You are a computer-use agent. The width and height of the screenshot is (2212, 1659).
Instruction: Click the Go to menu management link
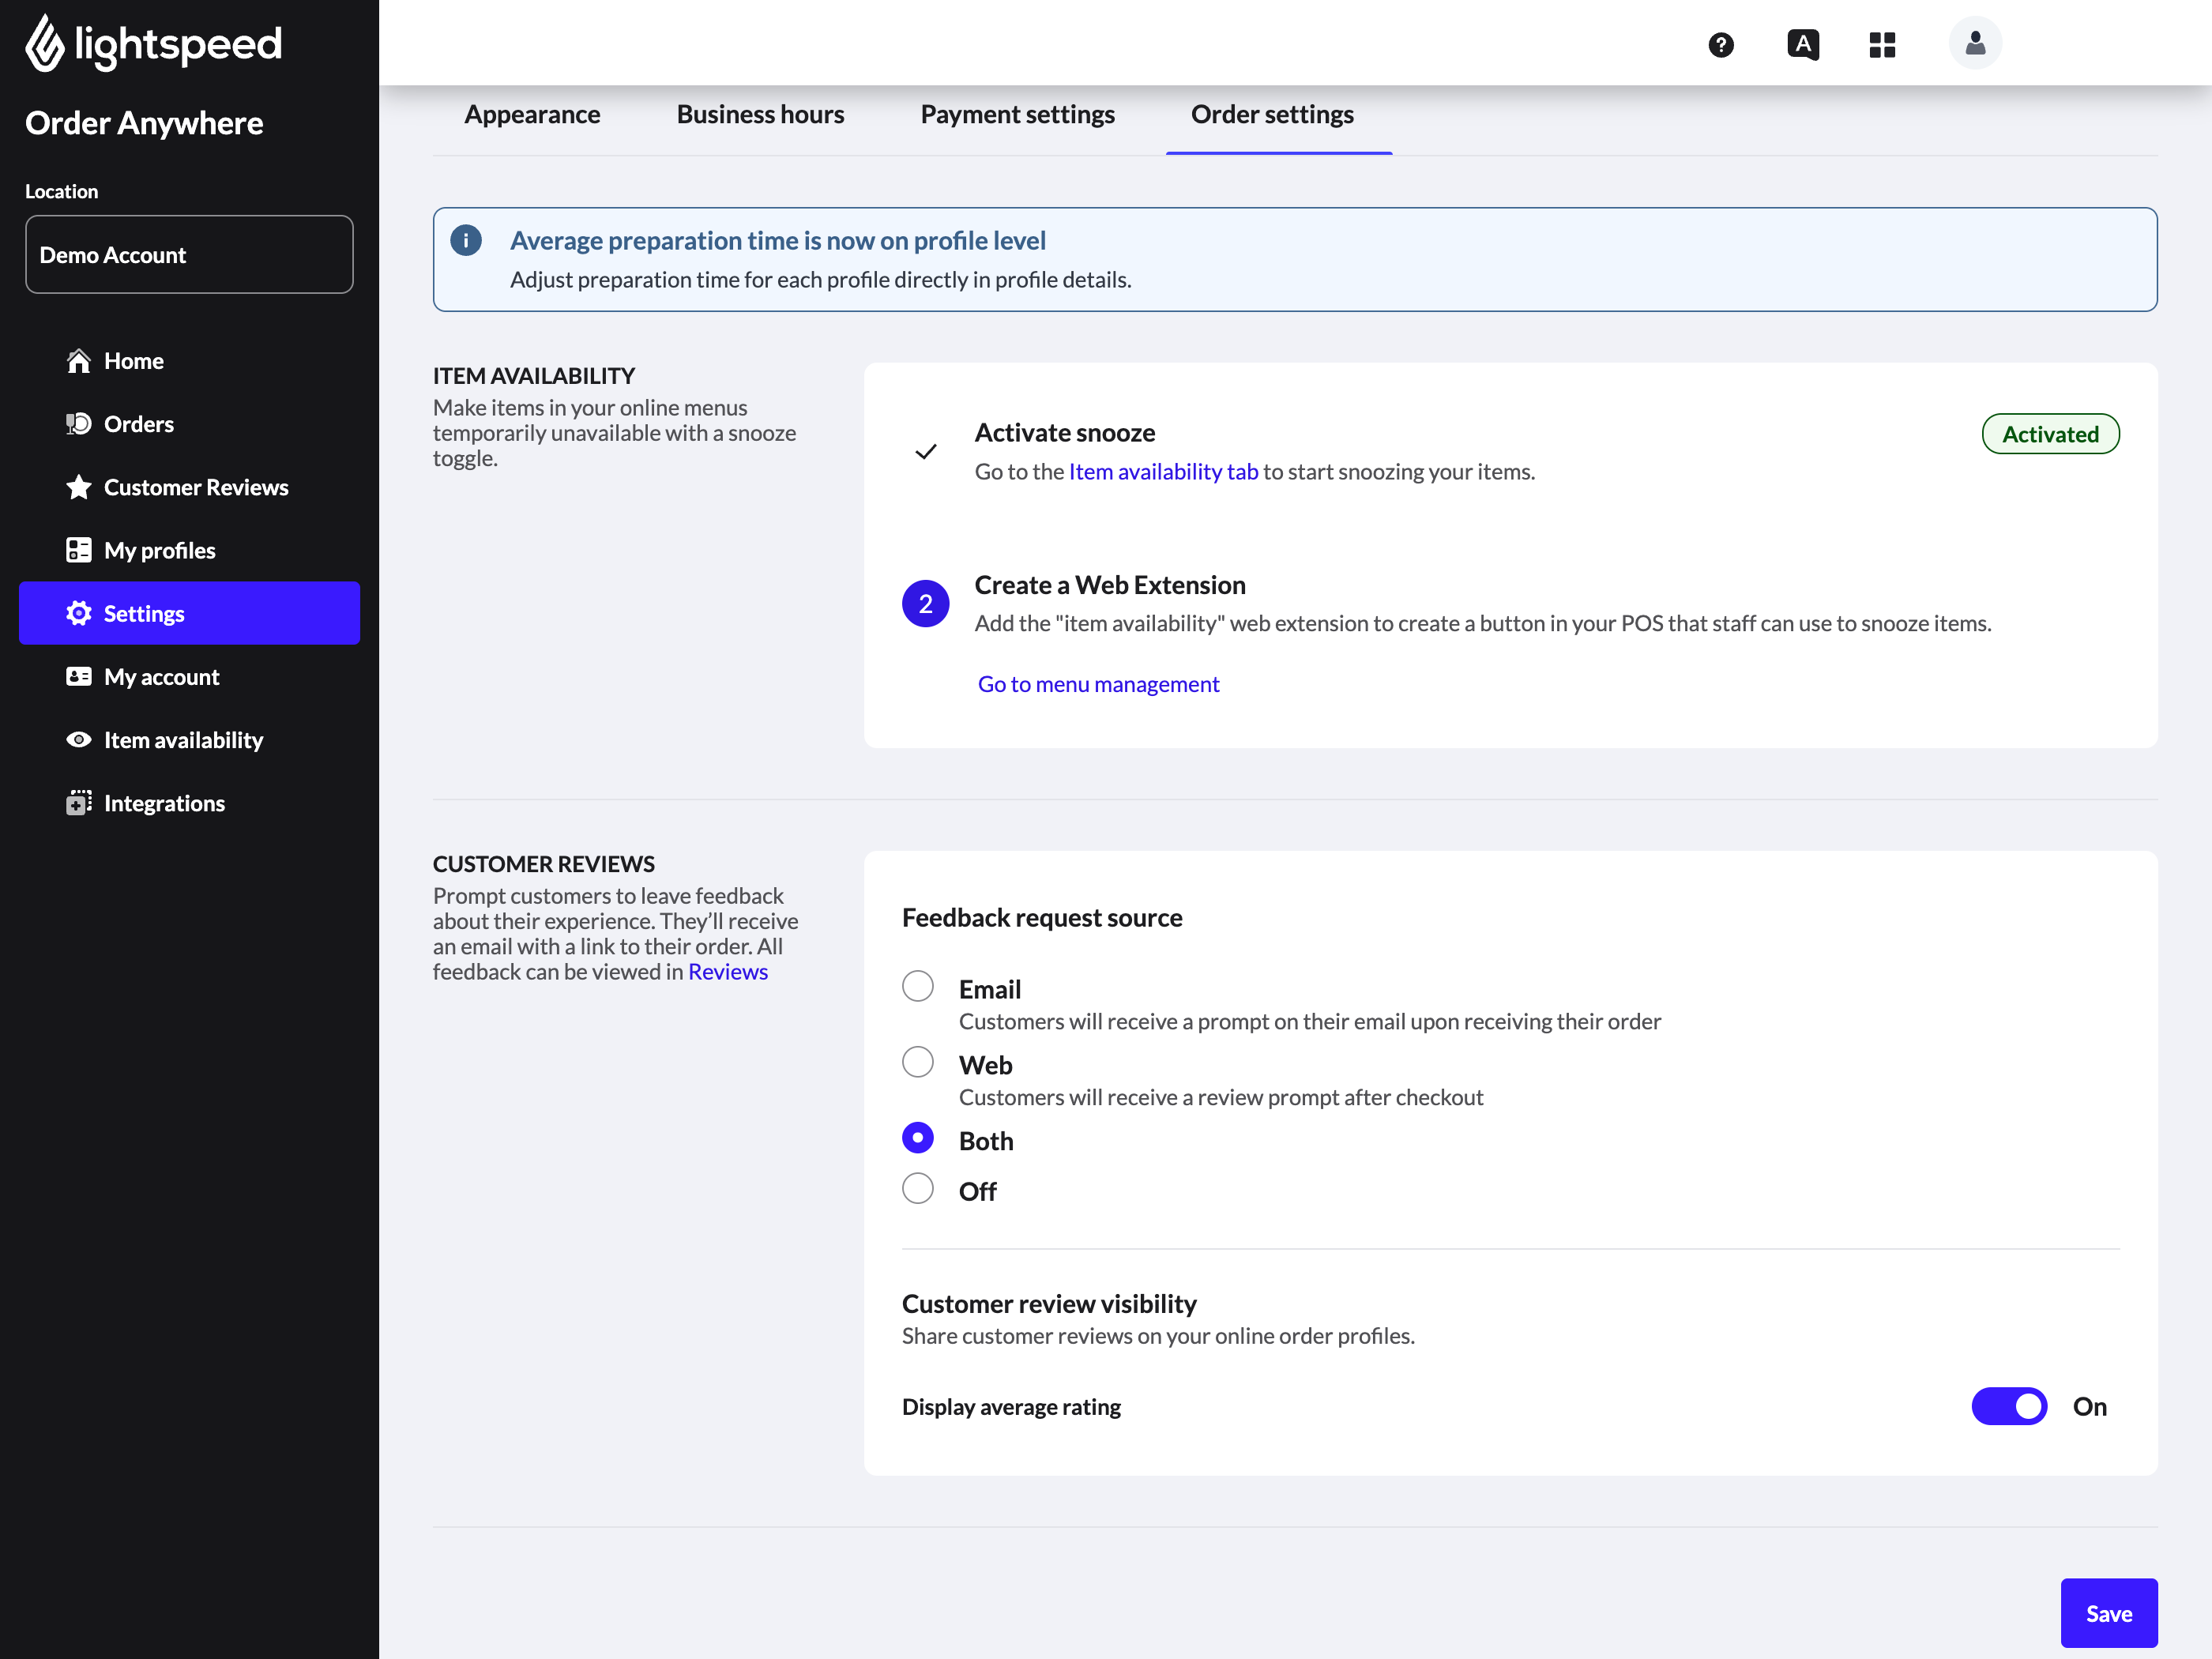click(1098, 684)
